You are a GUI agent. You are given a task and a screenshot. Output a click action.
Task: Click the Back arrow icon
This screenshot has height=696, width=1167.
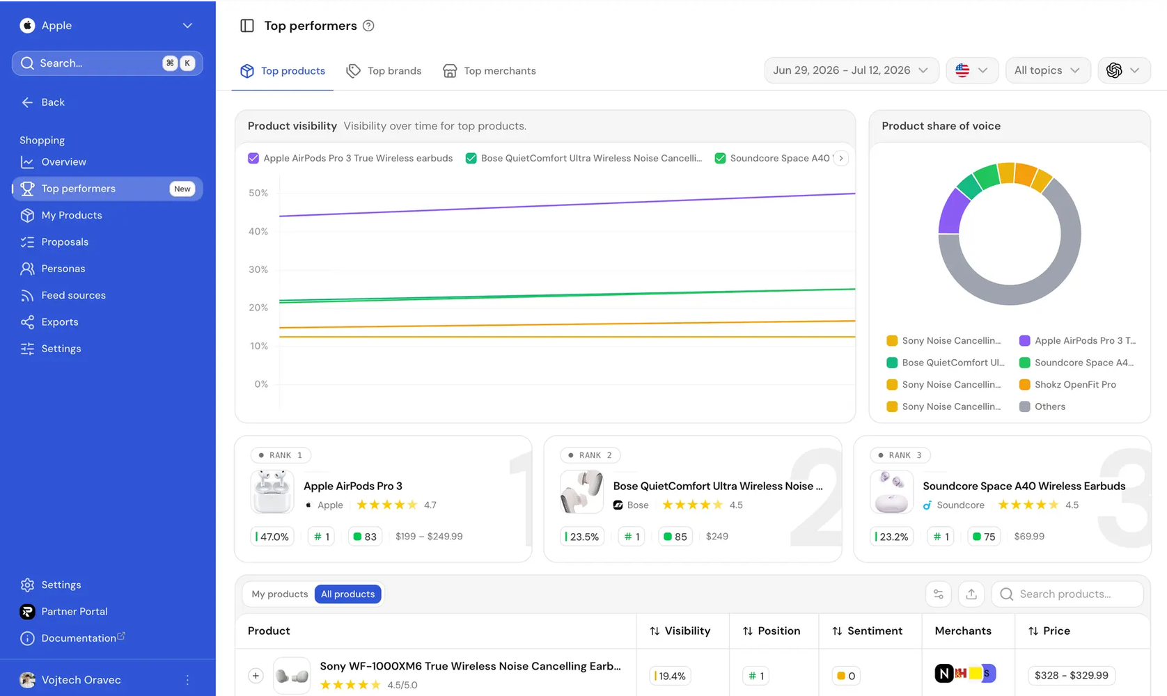tap(27, 102)
